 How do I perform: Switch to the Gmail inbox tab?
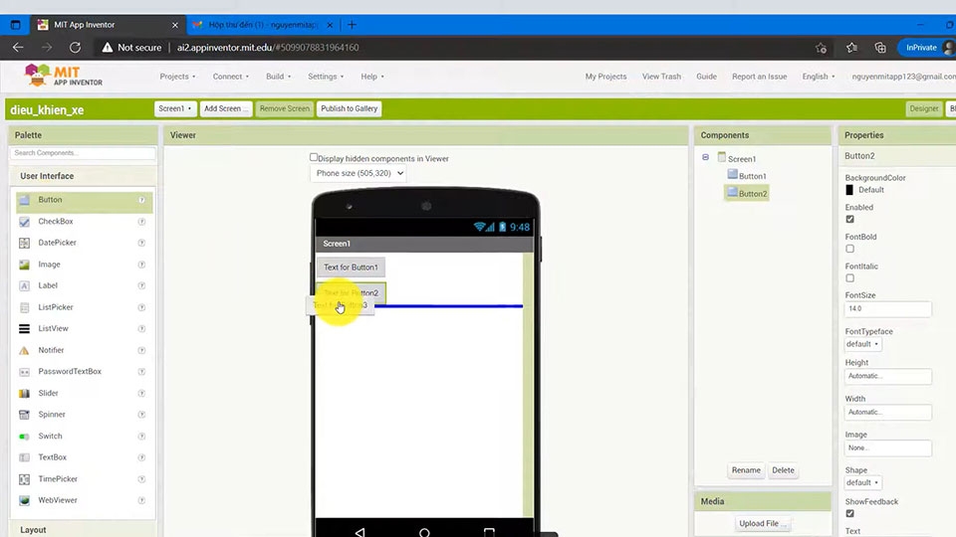pos(263,25)
